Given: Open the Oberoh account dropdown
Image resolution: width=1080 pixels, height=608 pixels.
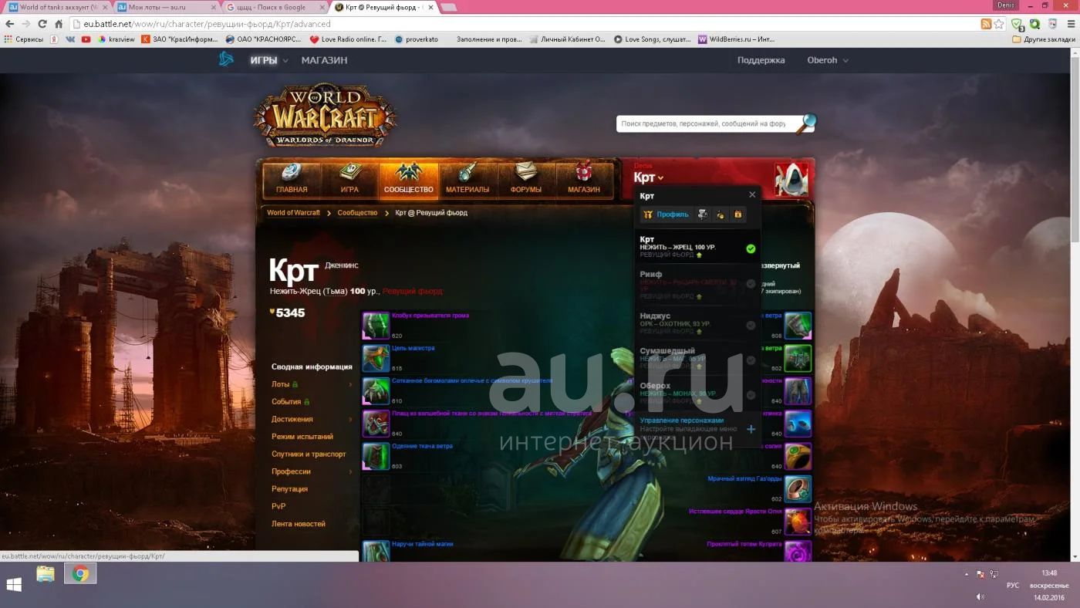Looking at the screenshot, I should click(x=828, y=60).
